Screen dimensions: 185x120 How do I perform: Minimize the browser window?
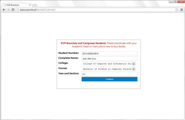coord(171,2)
